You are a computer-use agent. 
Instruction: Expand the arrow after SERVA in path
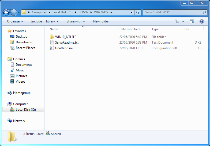click(x=91, y=12)
